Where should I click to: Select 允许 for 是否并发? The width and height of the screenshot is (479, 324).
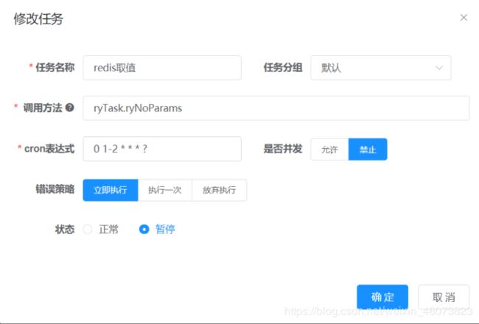point(329,149)
